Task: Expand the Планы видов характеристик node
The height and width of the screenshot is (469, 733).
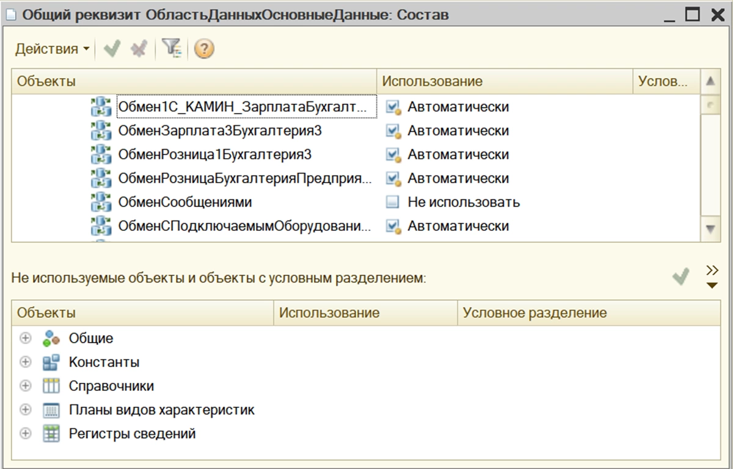Action: [x=26, y=410]
